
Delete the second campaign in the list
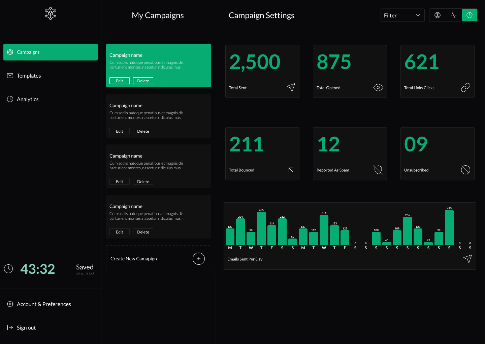tap(143, 131)
